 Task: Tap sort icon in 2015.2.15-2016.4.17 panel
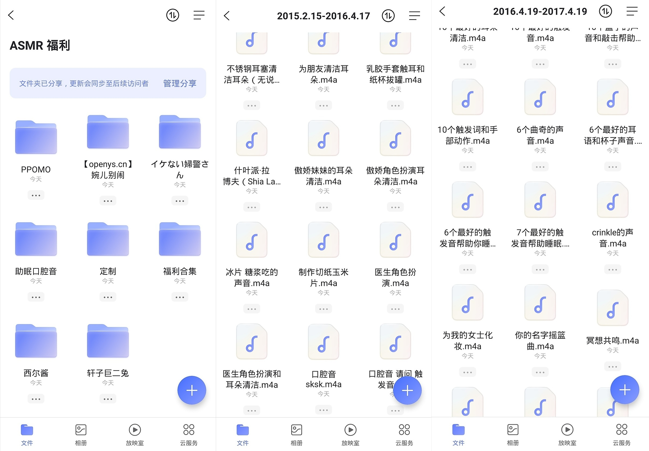point(388,16)
